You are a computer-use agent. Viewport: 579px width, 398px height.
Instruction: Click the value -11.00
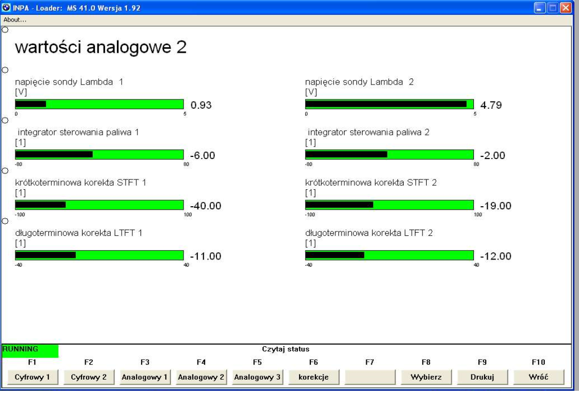pyautogui.click(x=205, y=256)
